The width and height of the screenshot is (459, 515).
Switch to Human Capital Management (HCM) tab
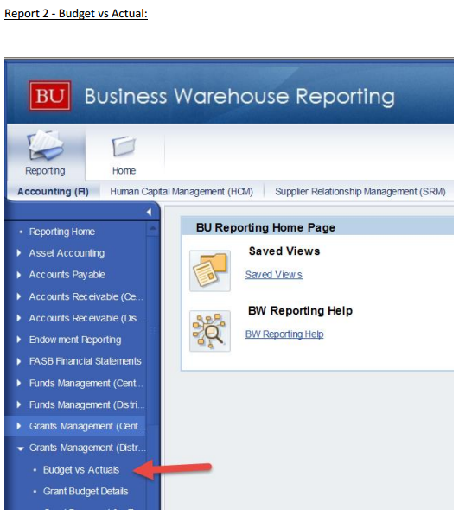tap(182, 192)
